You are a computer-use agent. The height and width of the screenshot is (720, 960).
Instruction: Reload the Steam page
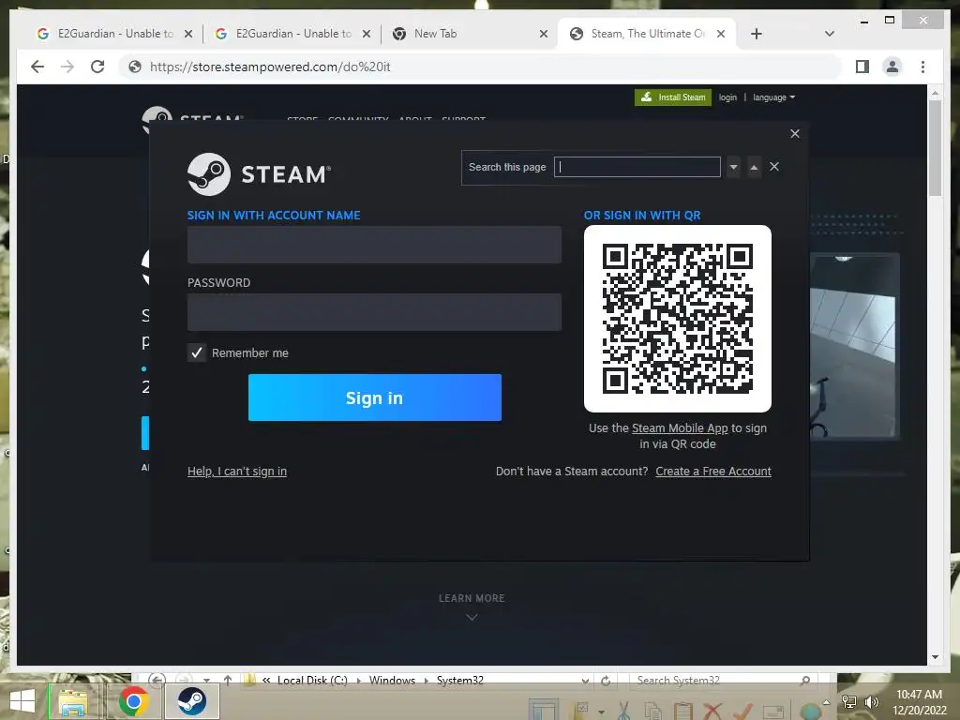[97, 67]
